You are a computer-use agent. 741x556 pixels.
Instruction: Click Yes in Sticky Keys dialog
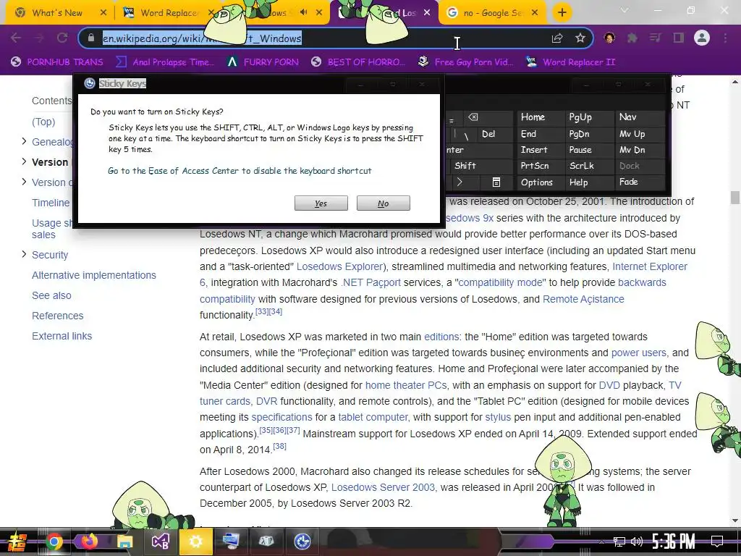[x=321, y=203]
